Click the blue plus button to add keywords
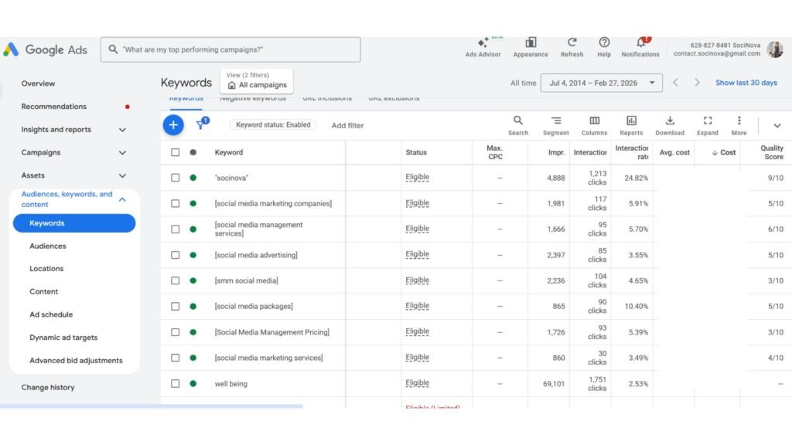 click(x=173, y=124)
